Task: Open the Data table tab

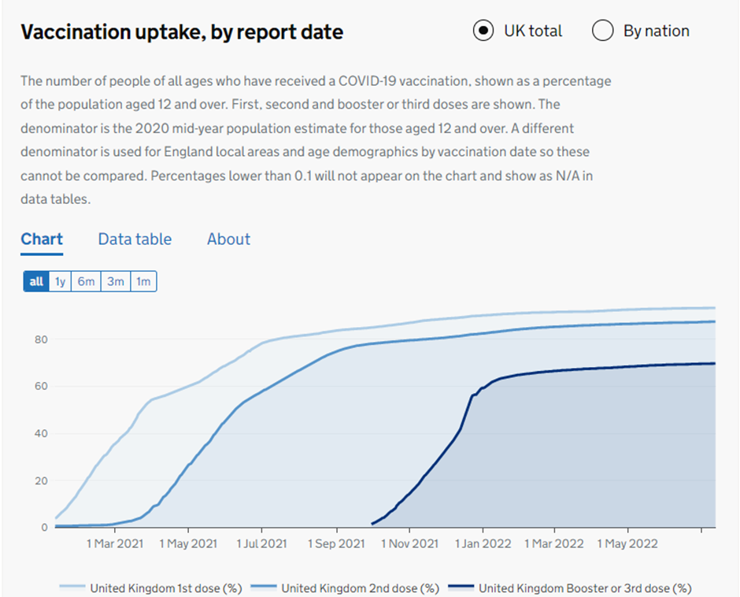Action: pos(135,239)
